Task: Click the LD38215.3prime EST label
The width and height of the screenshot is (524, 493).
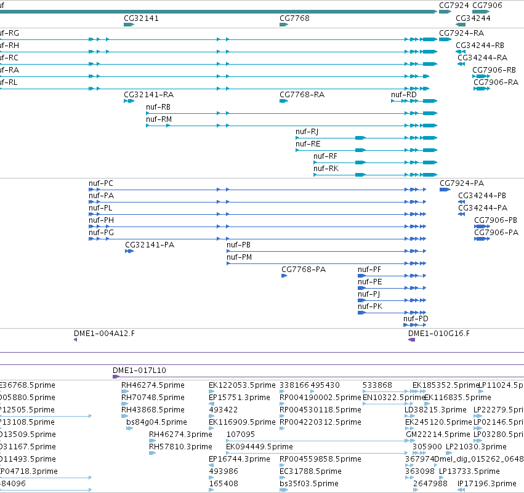Action: click(x=435, y=410)
